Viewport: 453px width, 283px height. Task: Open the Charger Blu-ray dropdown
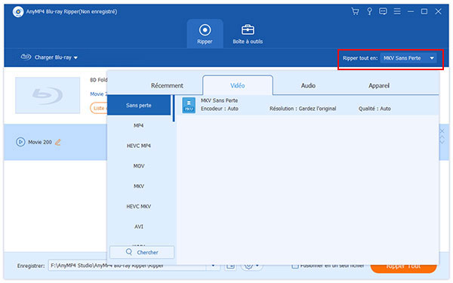tap(49, 57)
